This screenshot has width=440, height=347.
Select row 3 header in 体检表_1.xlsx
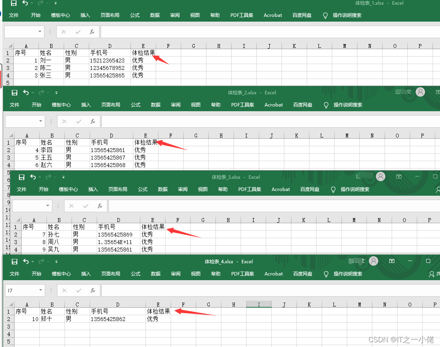tap(8, 68)
